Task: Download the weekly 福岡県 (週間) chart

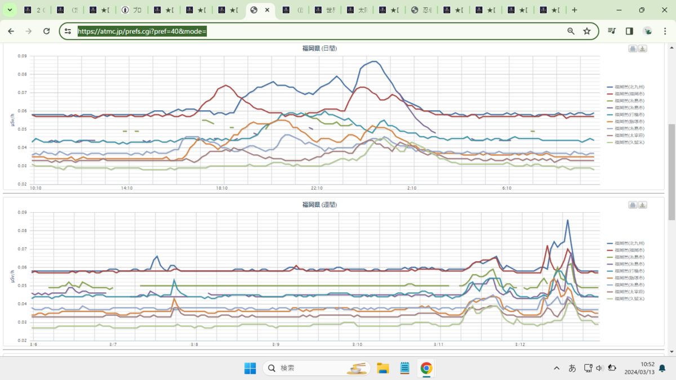Action: [642, 205]
